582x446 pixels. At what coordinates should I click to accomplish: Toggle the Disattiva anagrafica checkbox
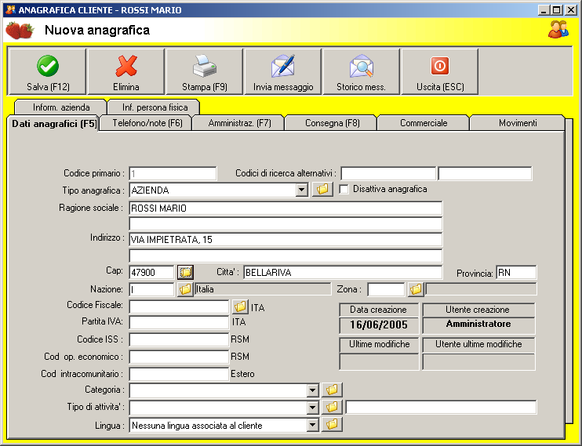pos(344,189)
